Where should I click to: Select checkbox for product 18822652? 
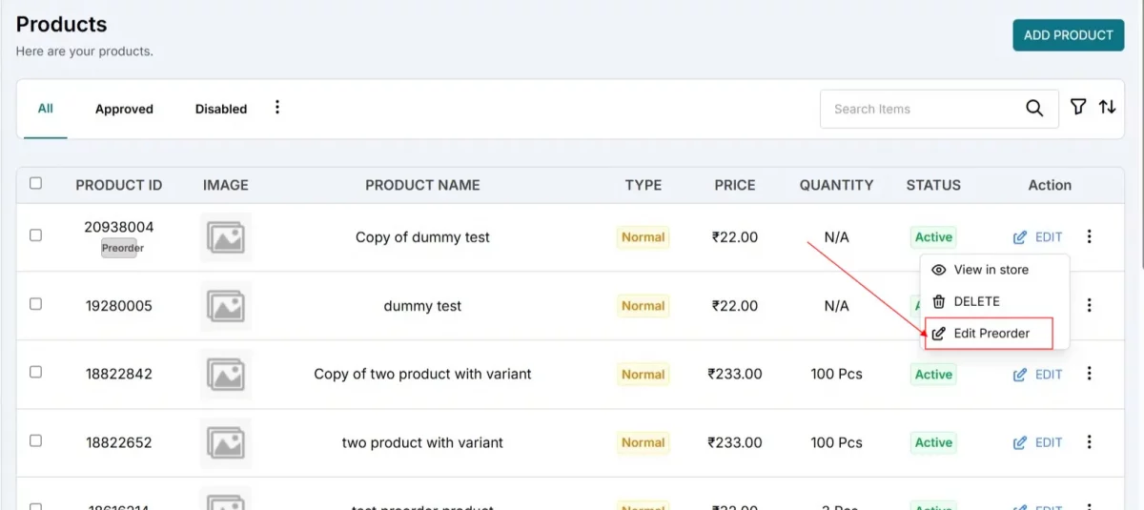coord(35,440)
